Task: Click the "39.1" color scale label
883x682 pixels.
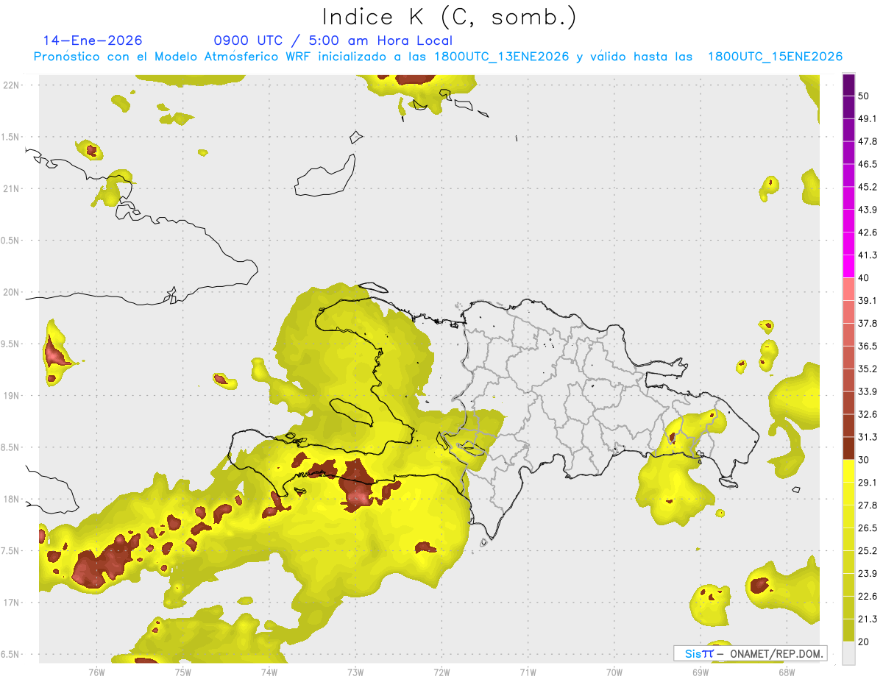Action: click(868, 300)
